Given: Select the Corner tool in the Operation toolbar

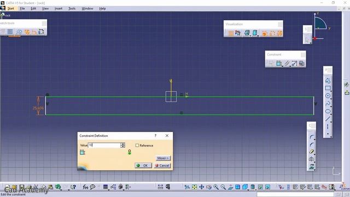Looking at the screenshot, I should 311,137.
